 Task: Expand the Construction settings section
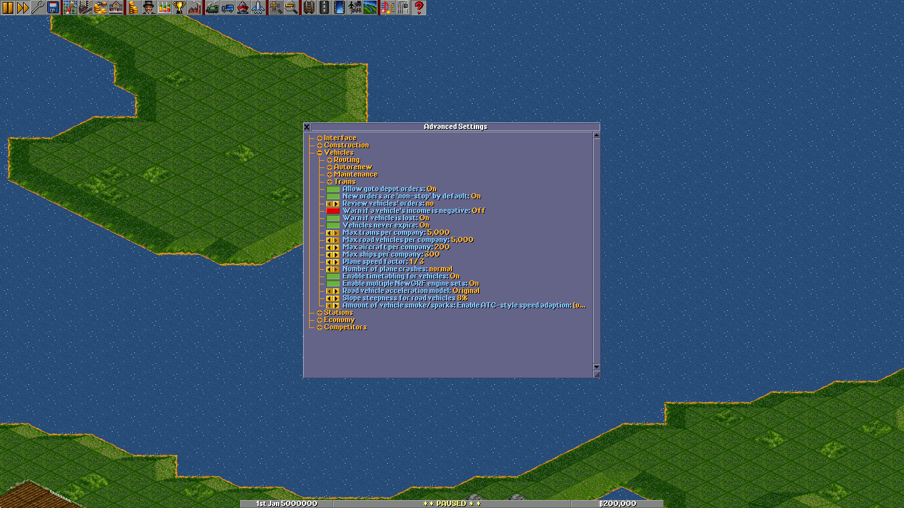click(x=320, y=146)
